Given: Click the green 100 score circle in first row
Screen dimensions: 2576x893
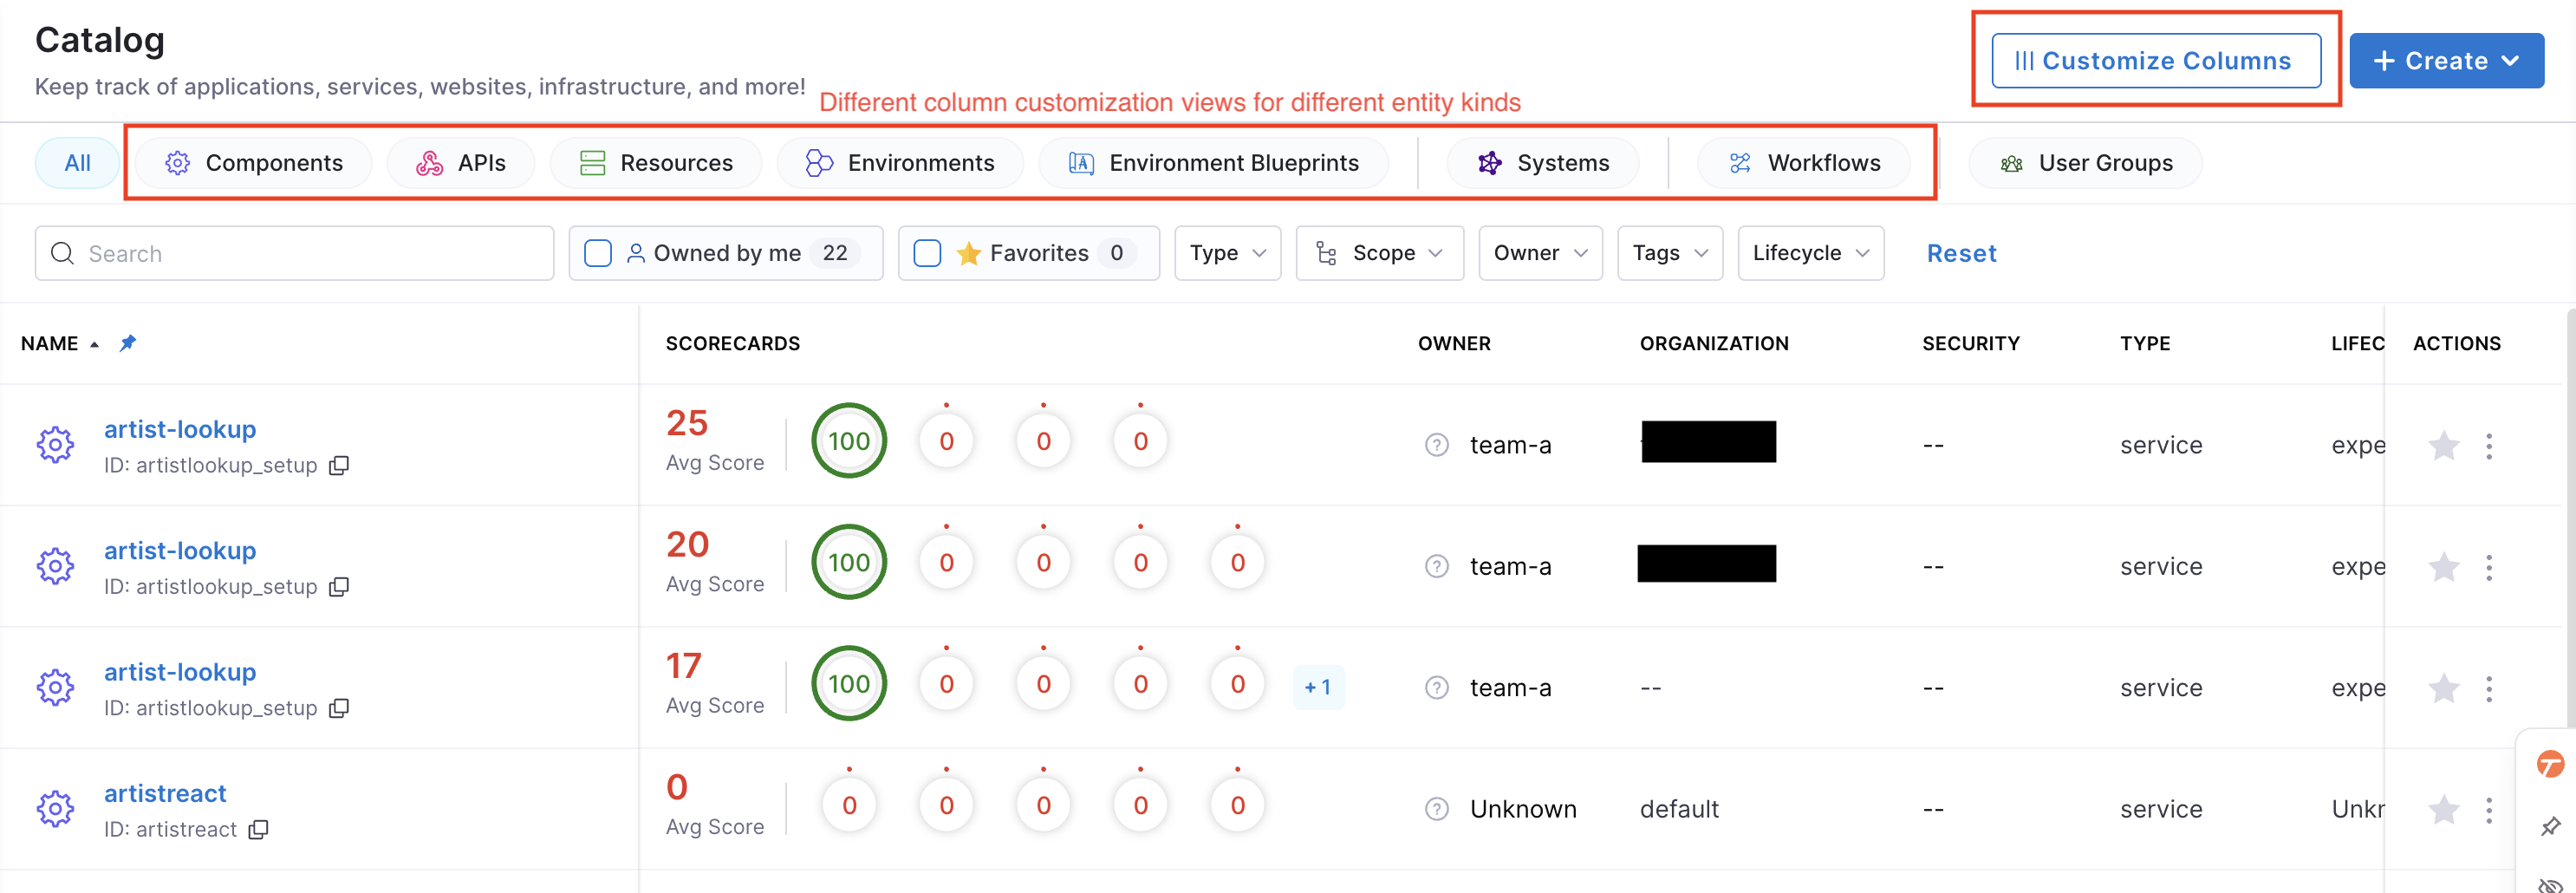Looking at the screenshot, I should click(x=848, y=441).
